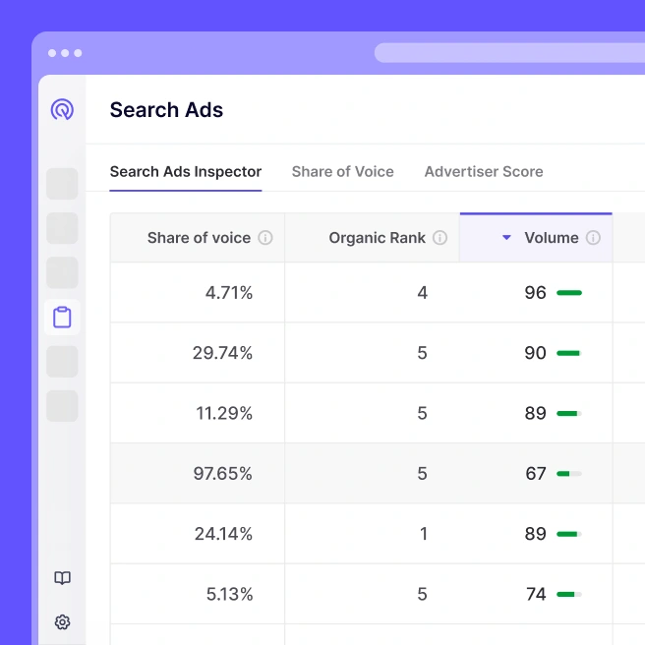This screenshot has height=645, width=645.
Task: Toggle sort arrow on Volume column
Action: [x=506, y=237]
